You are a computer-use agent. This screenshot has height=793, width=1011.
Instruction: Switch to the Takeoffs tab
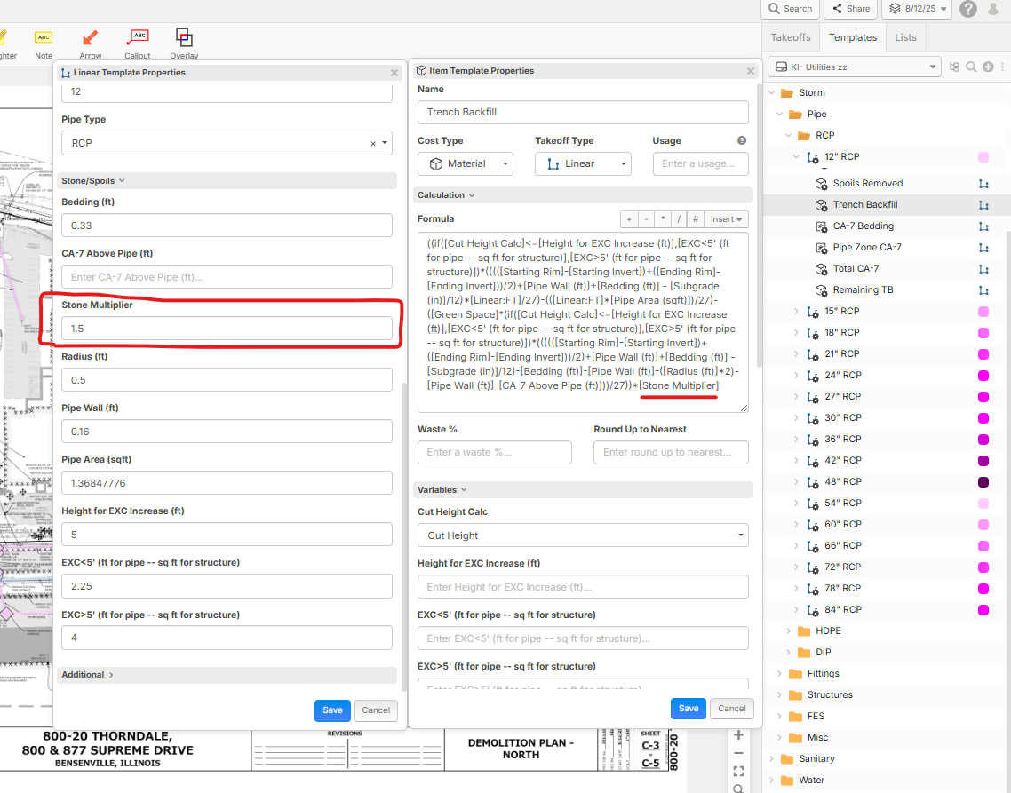(790, 37)
